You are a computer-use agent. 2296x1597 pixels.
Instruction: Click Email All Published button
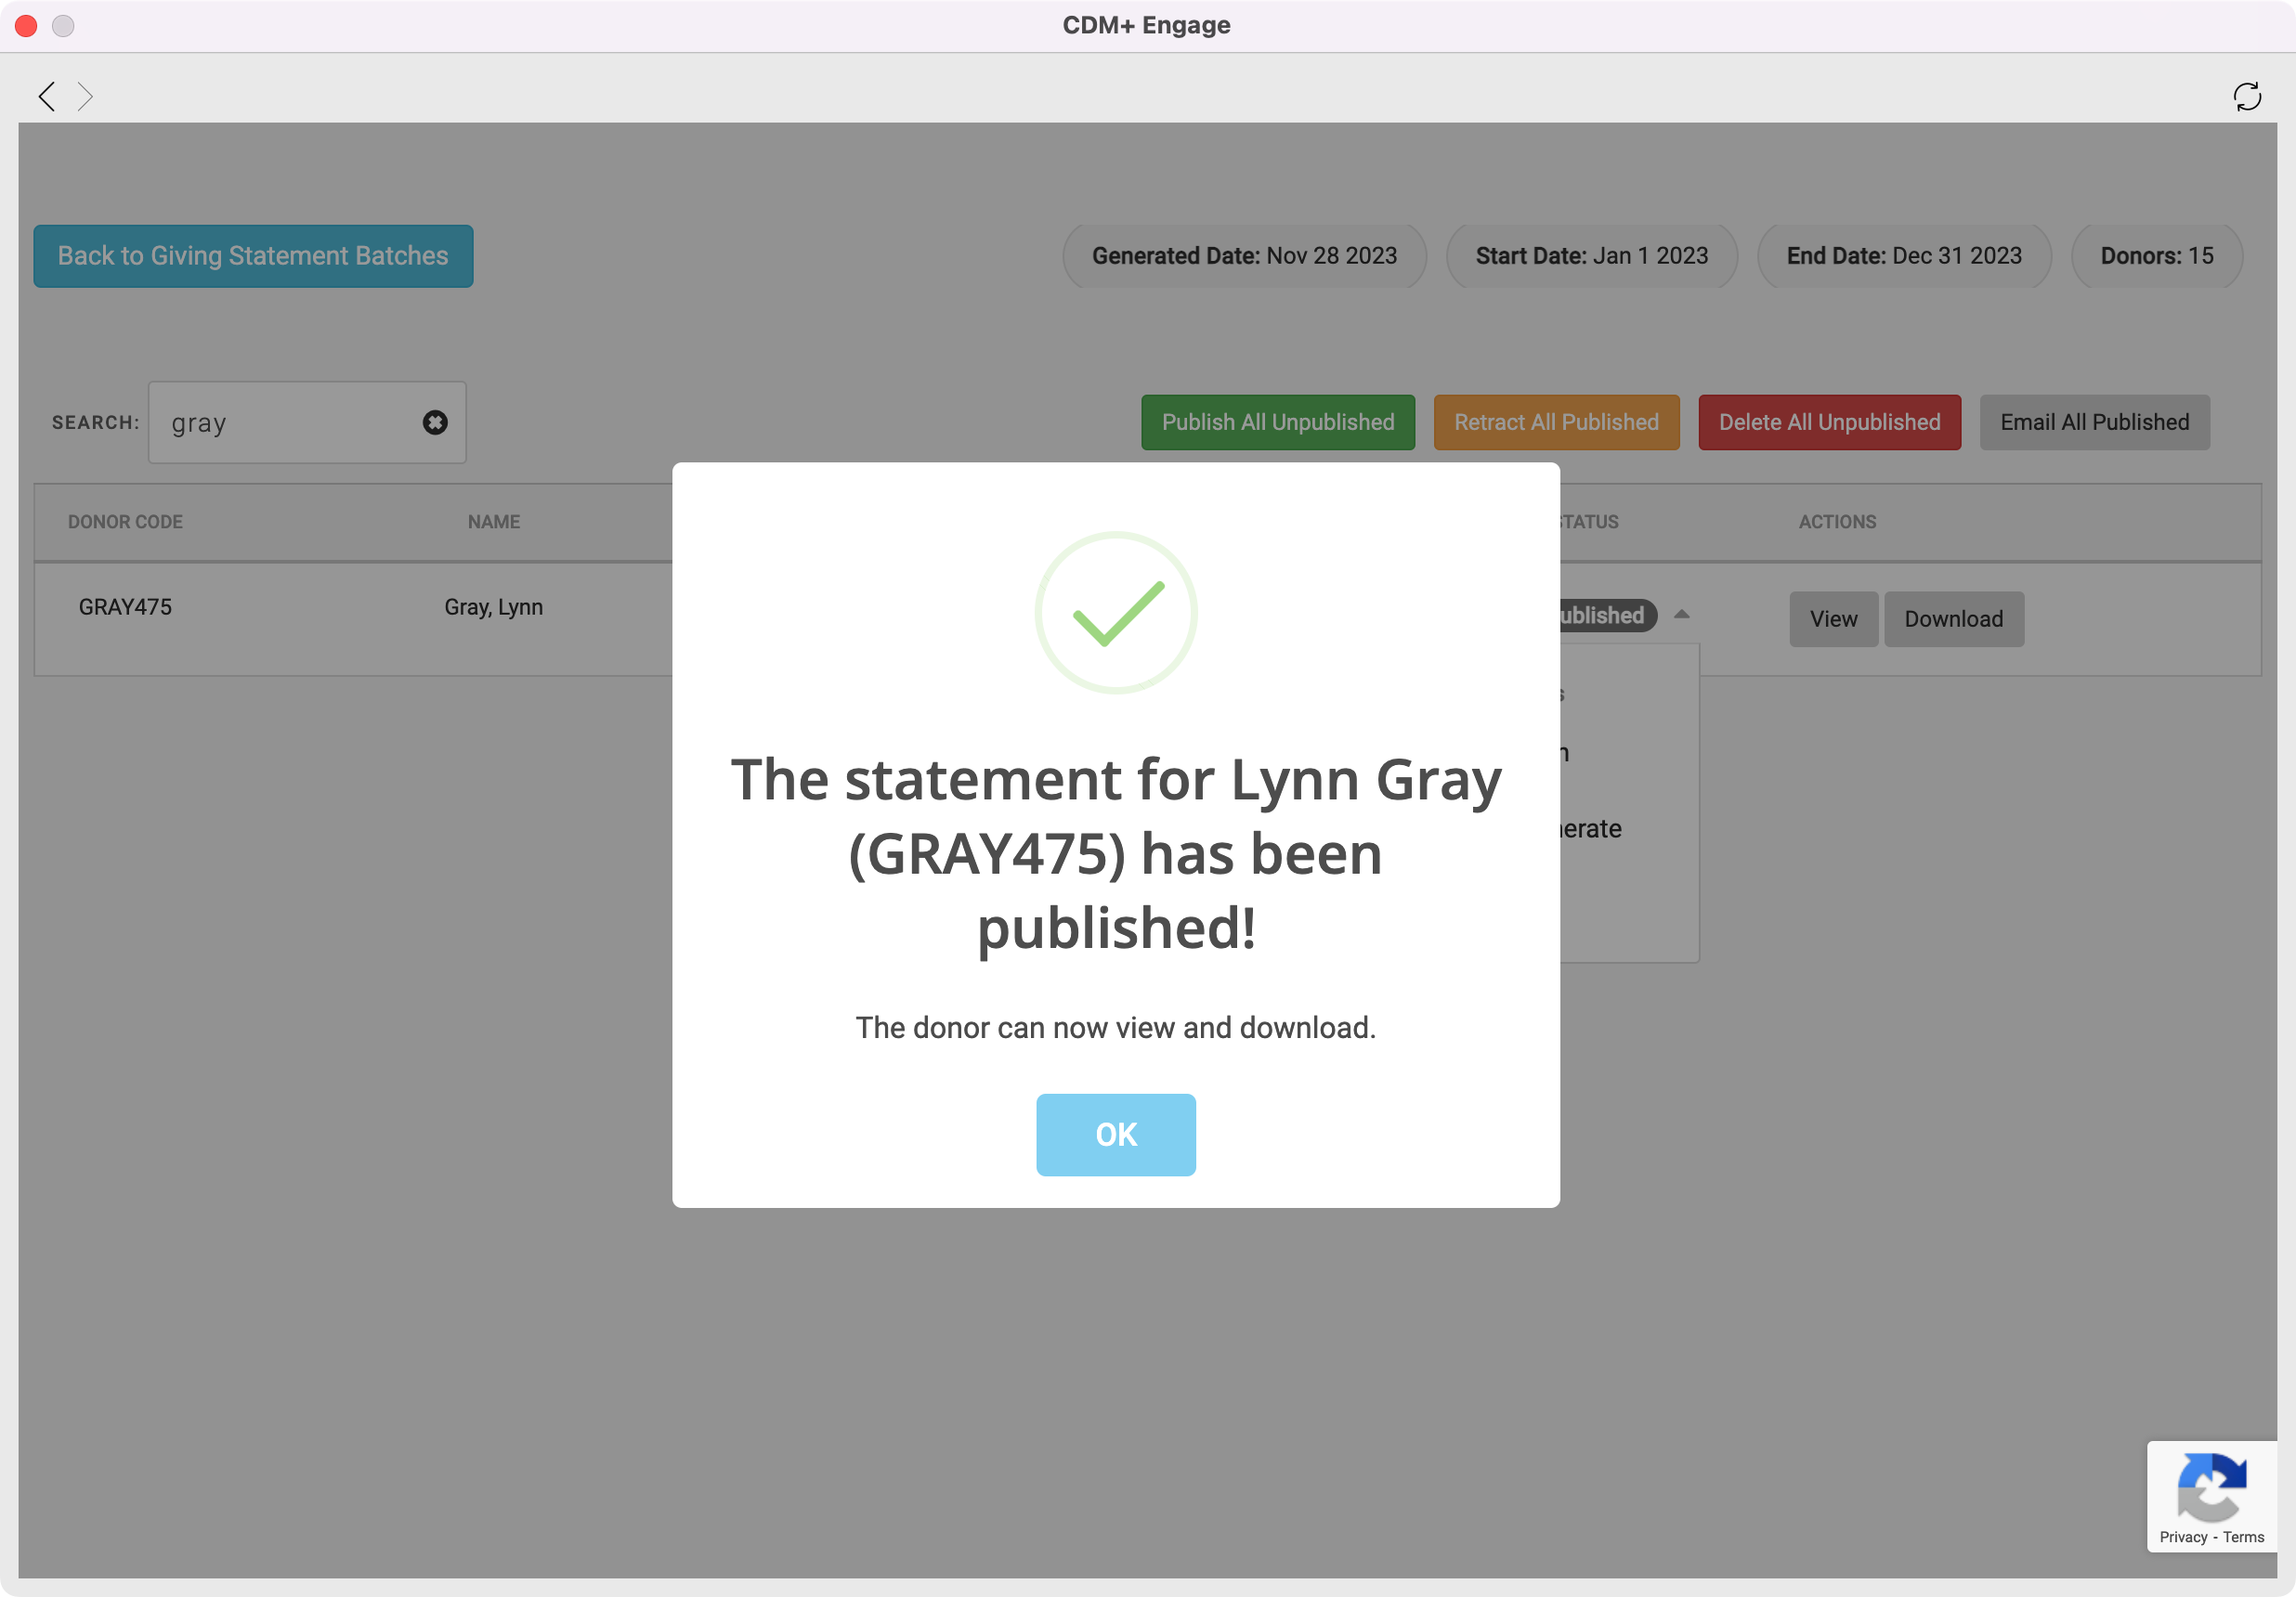2094,422
